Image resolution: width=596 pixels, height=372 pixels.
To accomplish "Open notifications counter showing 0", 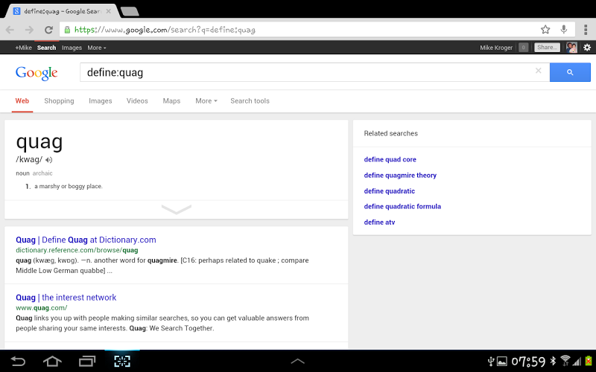I will [x=524, y=48].
